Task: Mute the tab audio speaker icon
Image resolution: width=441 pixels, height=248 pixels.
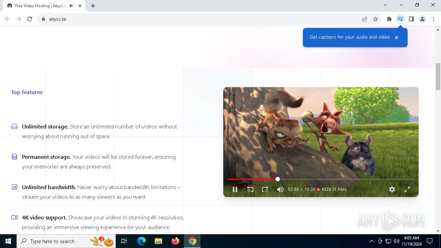Action: (x=71, y=6)
